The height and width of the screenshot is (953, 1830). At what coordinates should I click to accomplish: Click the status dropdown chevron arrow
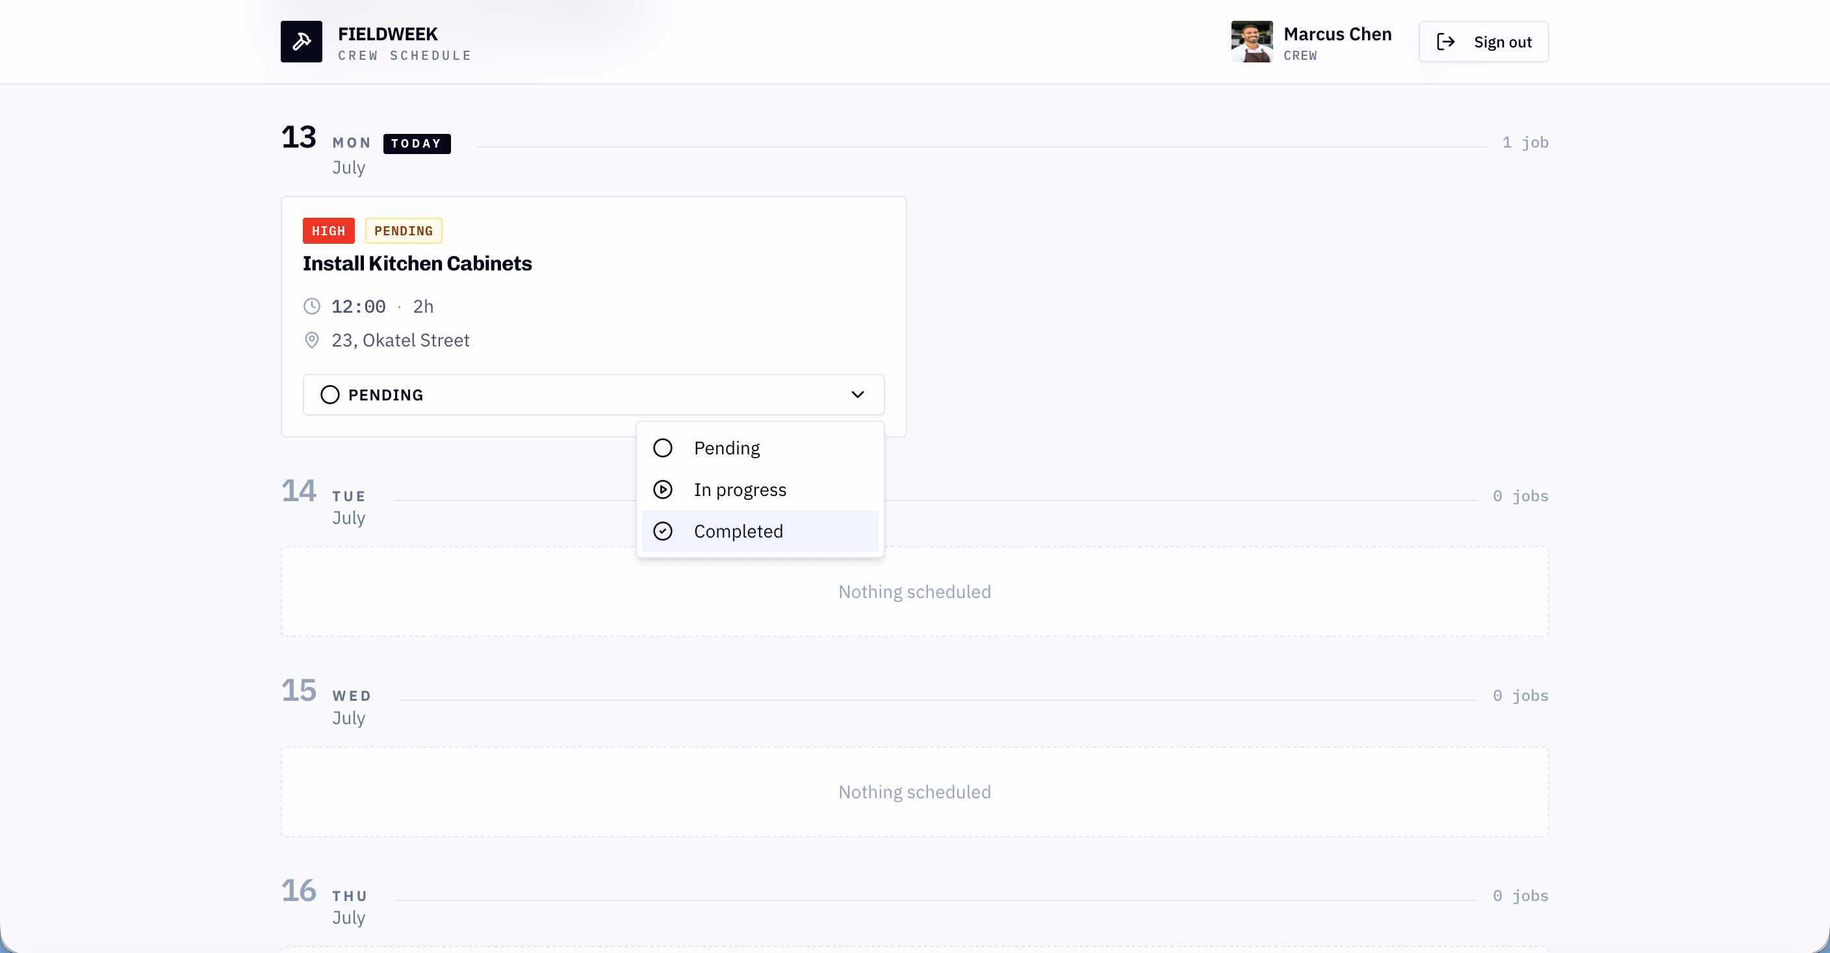tap(857, 395)
